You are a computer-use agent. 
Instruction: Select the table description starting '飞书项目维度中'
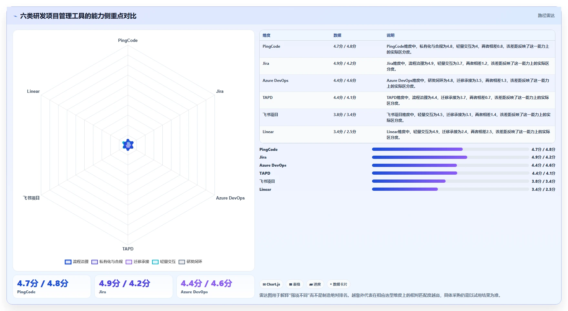[469, 117]
